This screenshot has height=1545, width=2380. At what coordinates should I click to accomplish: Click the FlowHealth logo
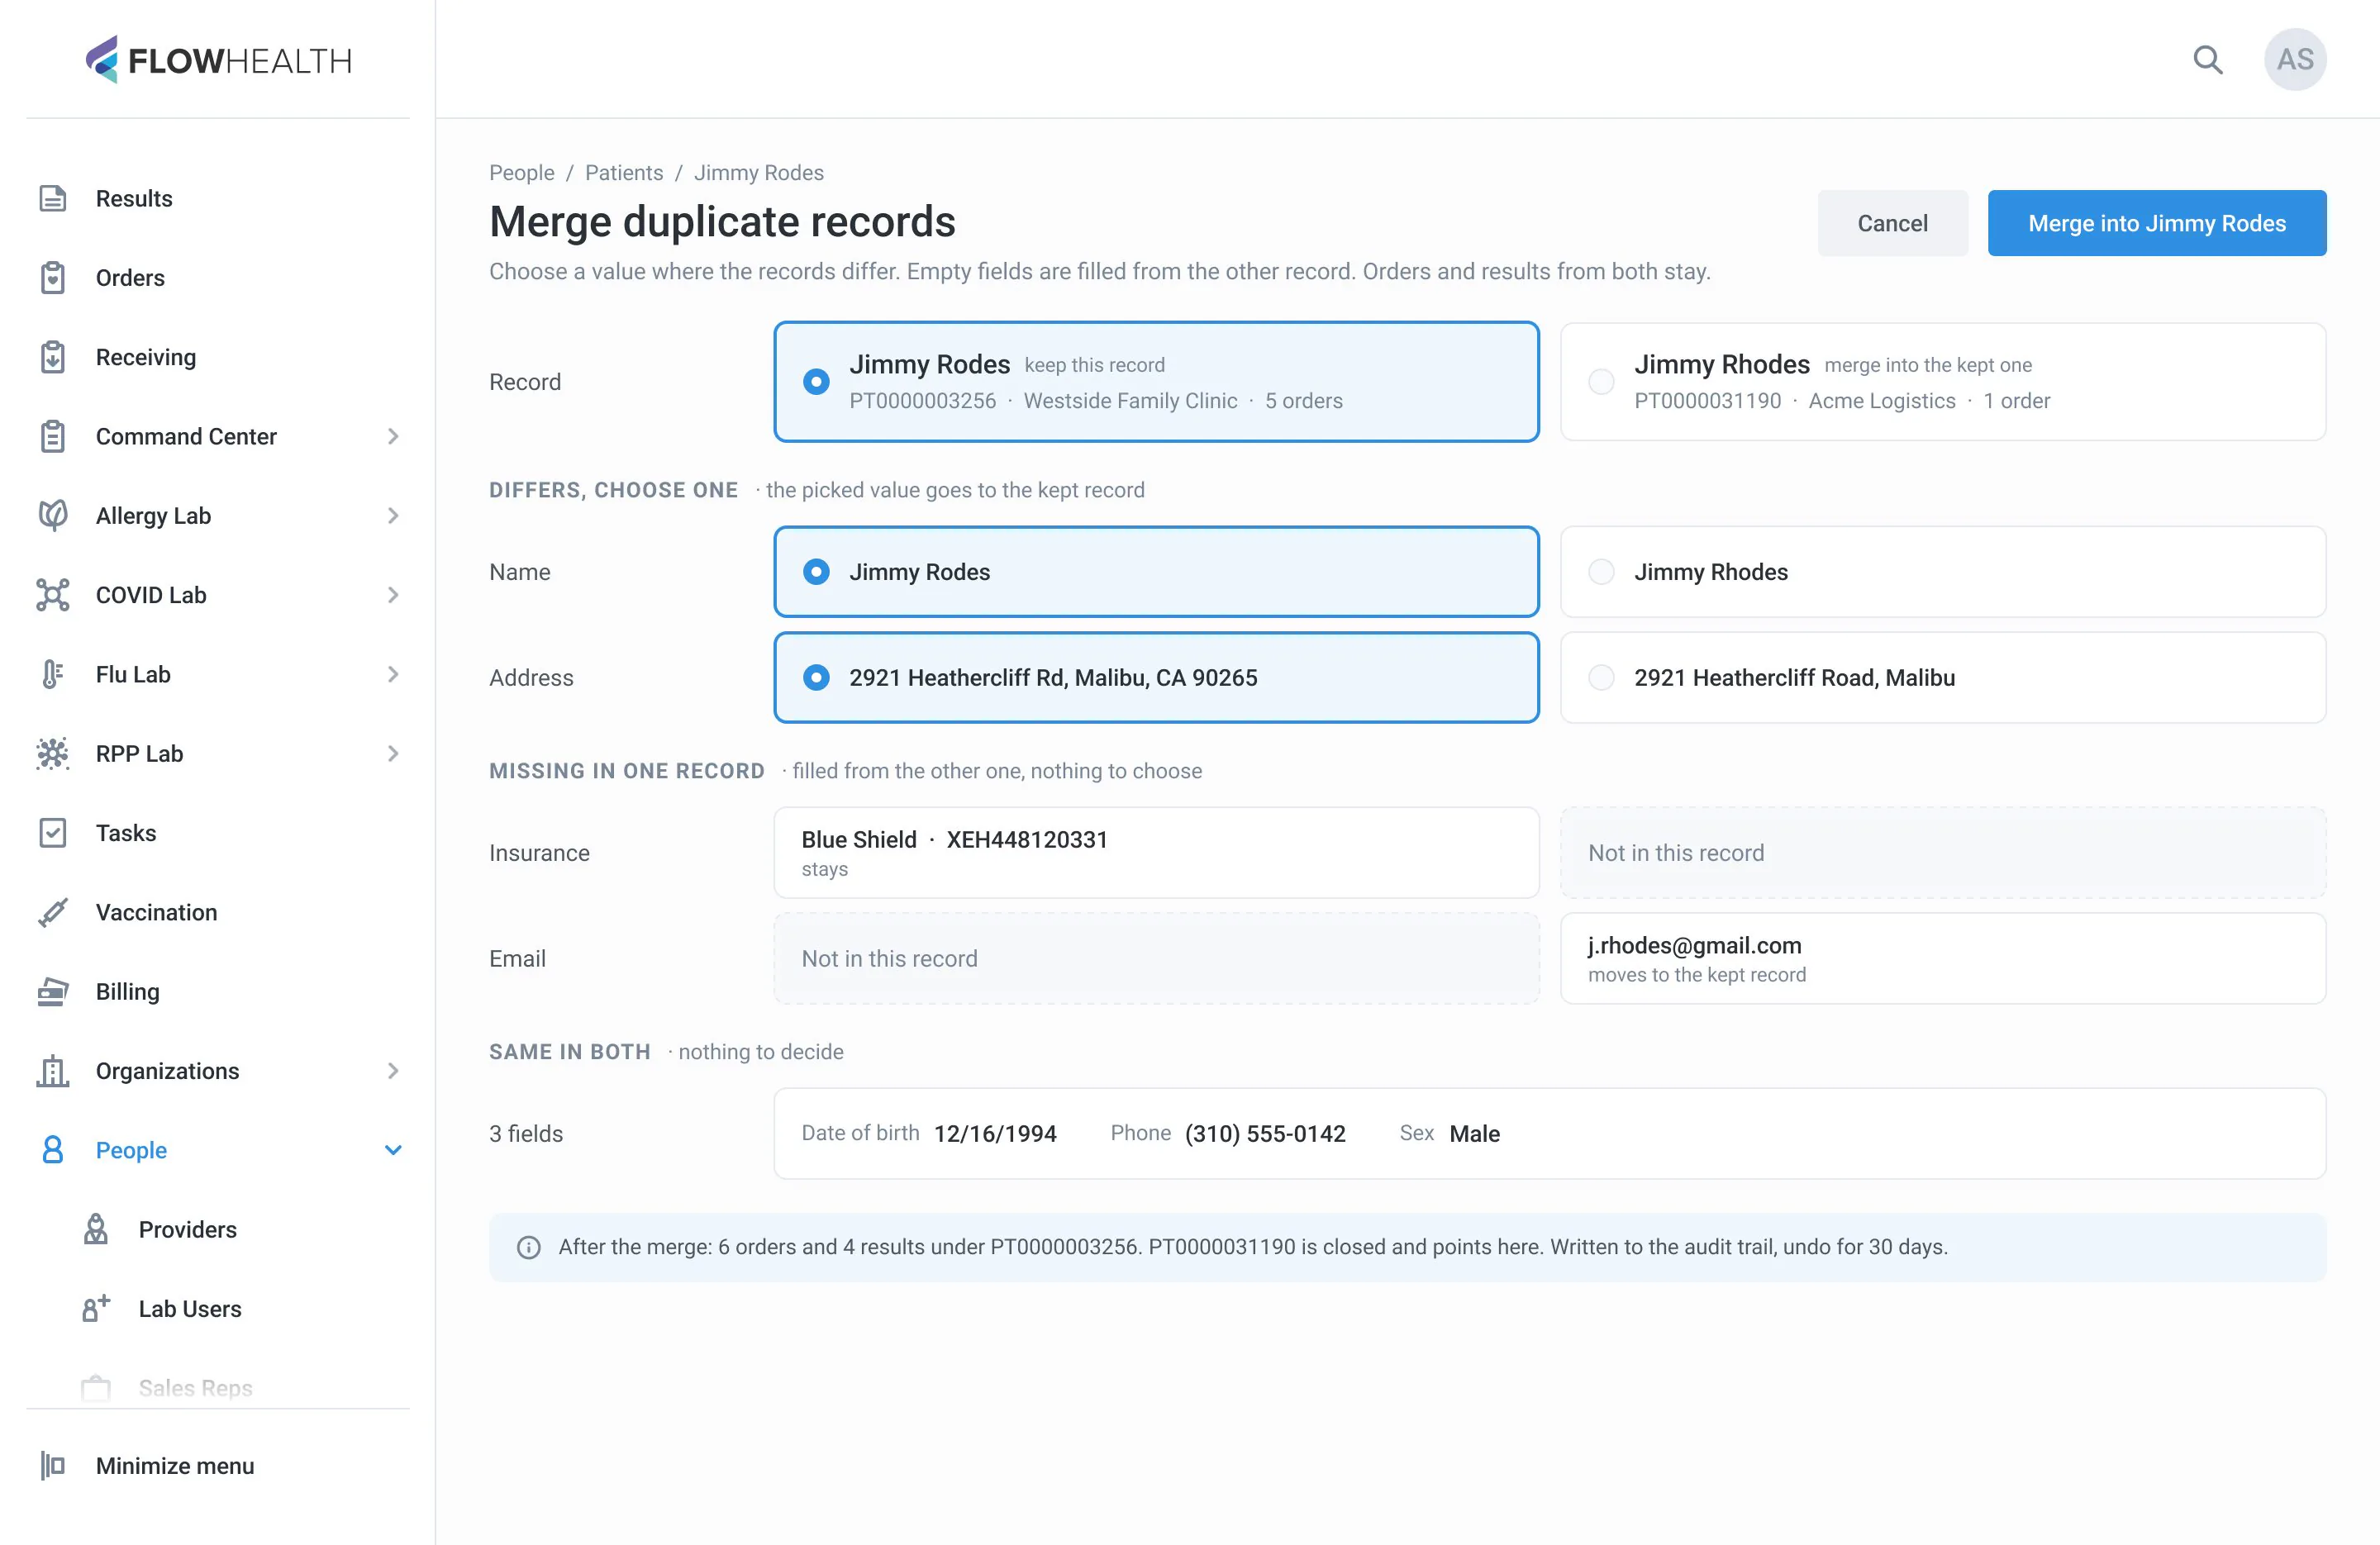[218, 60]
